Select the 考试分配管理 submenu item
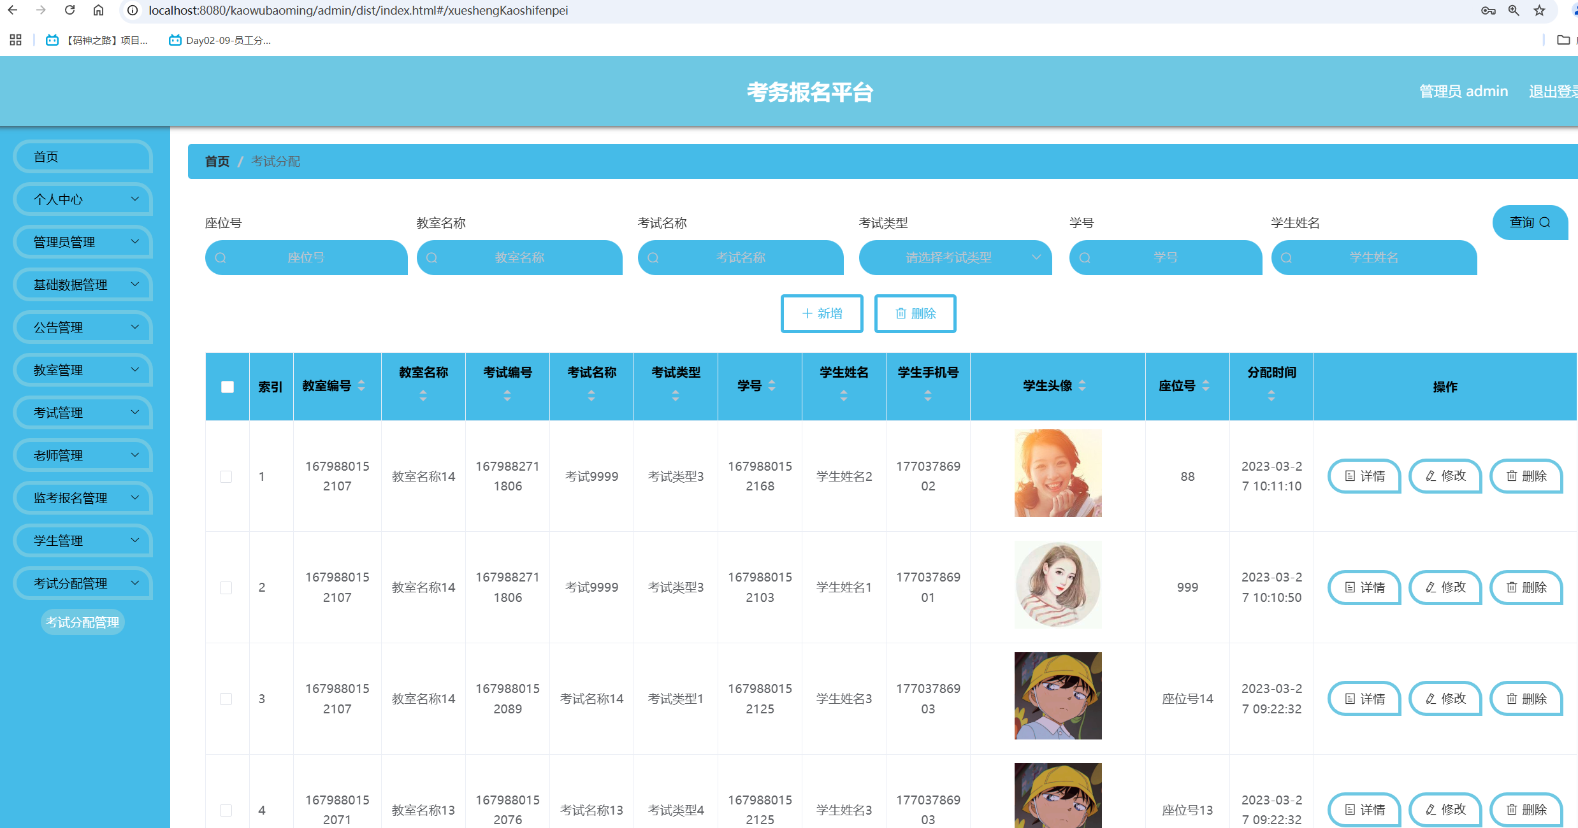This screenshot has height=828, width=1578. (83, 622)
